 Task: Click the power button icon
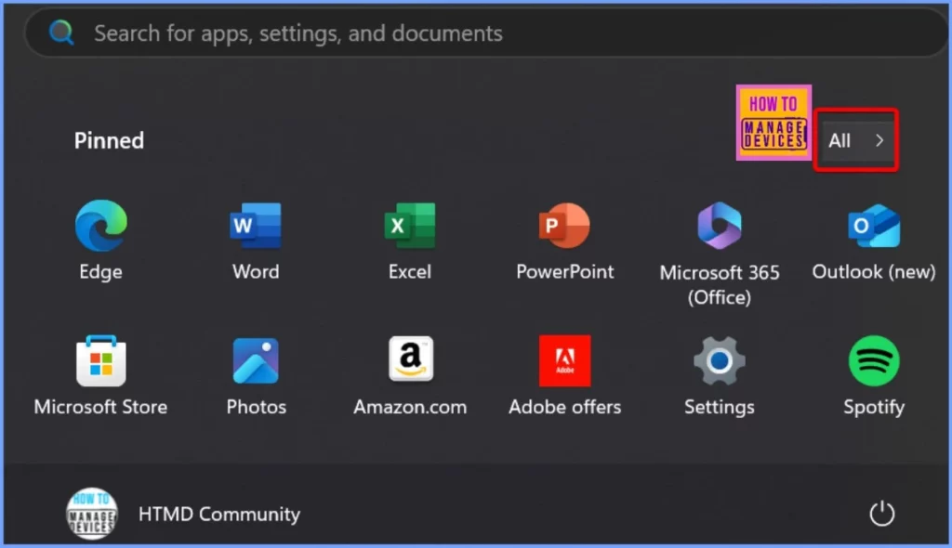881,514
